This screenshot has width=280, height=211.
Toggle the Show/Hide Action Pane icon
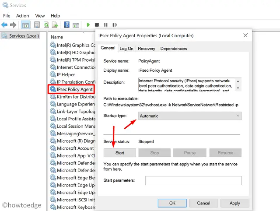(76, 25)
